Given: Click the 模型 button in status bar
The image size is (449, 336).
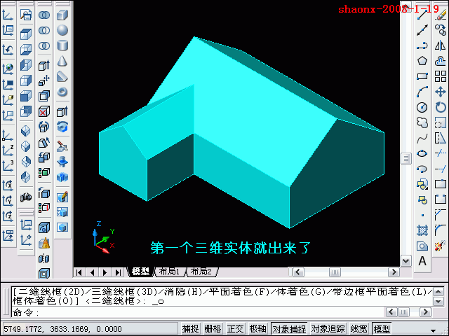Looking at the screenshot, I should click(x=382, y=328).
